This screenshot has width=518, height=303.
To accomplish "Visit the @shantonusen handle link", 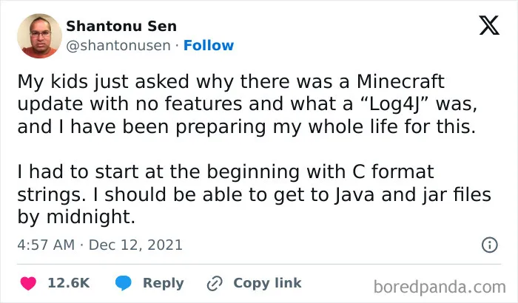I will tap(118, 46).
